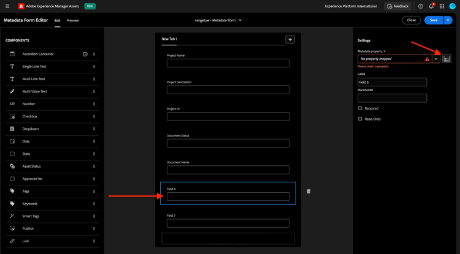Open the user profile avatar
This screenshot has width=460, height=254.
tap(453, 6)
